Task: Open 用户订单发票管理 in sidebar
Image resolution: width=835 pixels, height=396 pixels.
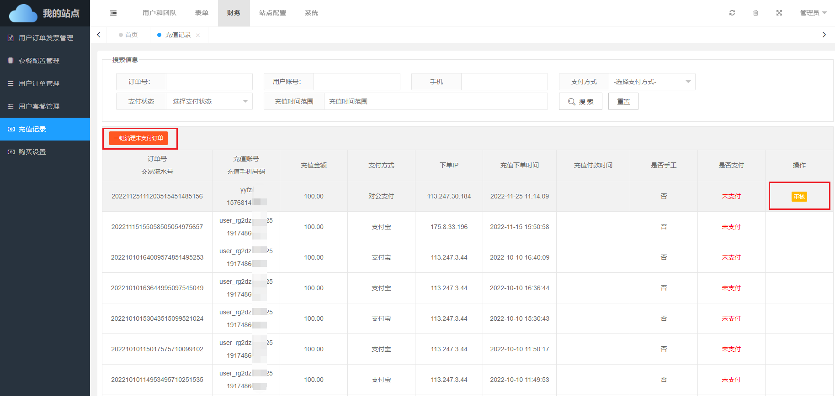Action: (x=45, y=38)
